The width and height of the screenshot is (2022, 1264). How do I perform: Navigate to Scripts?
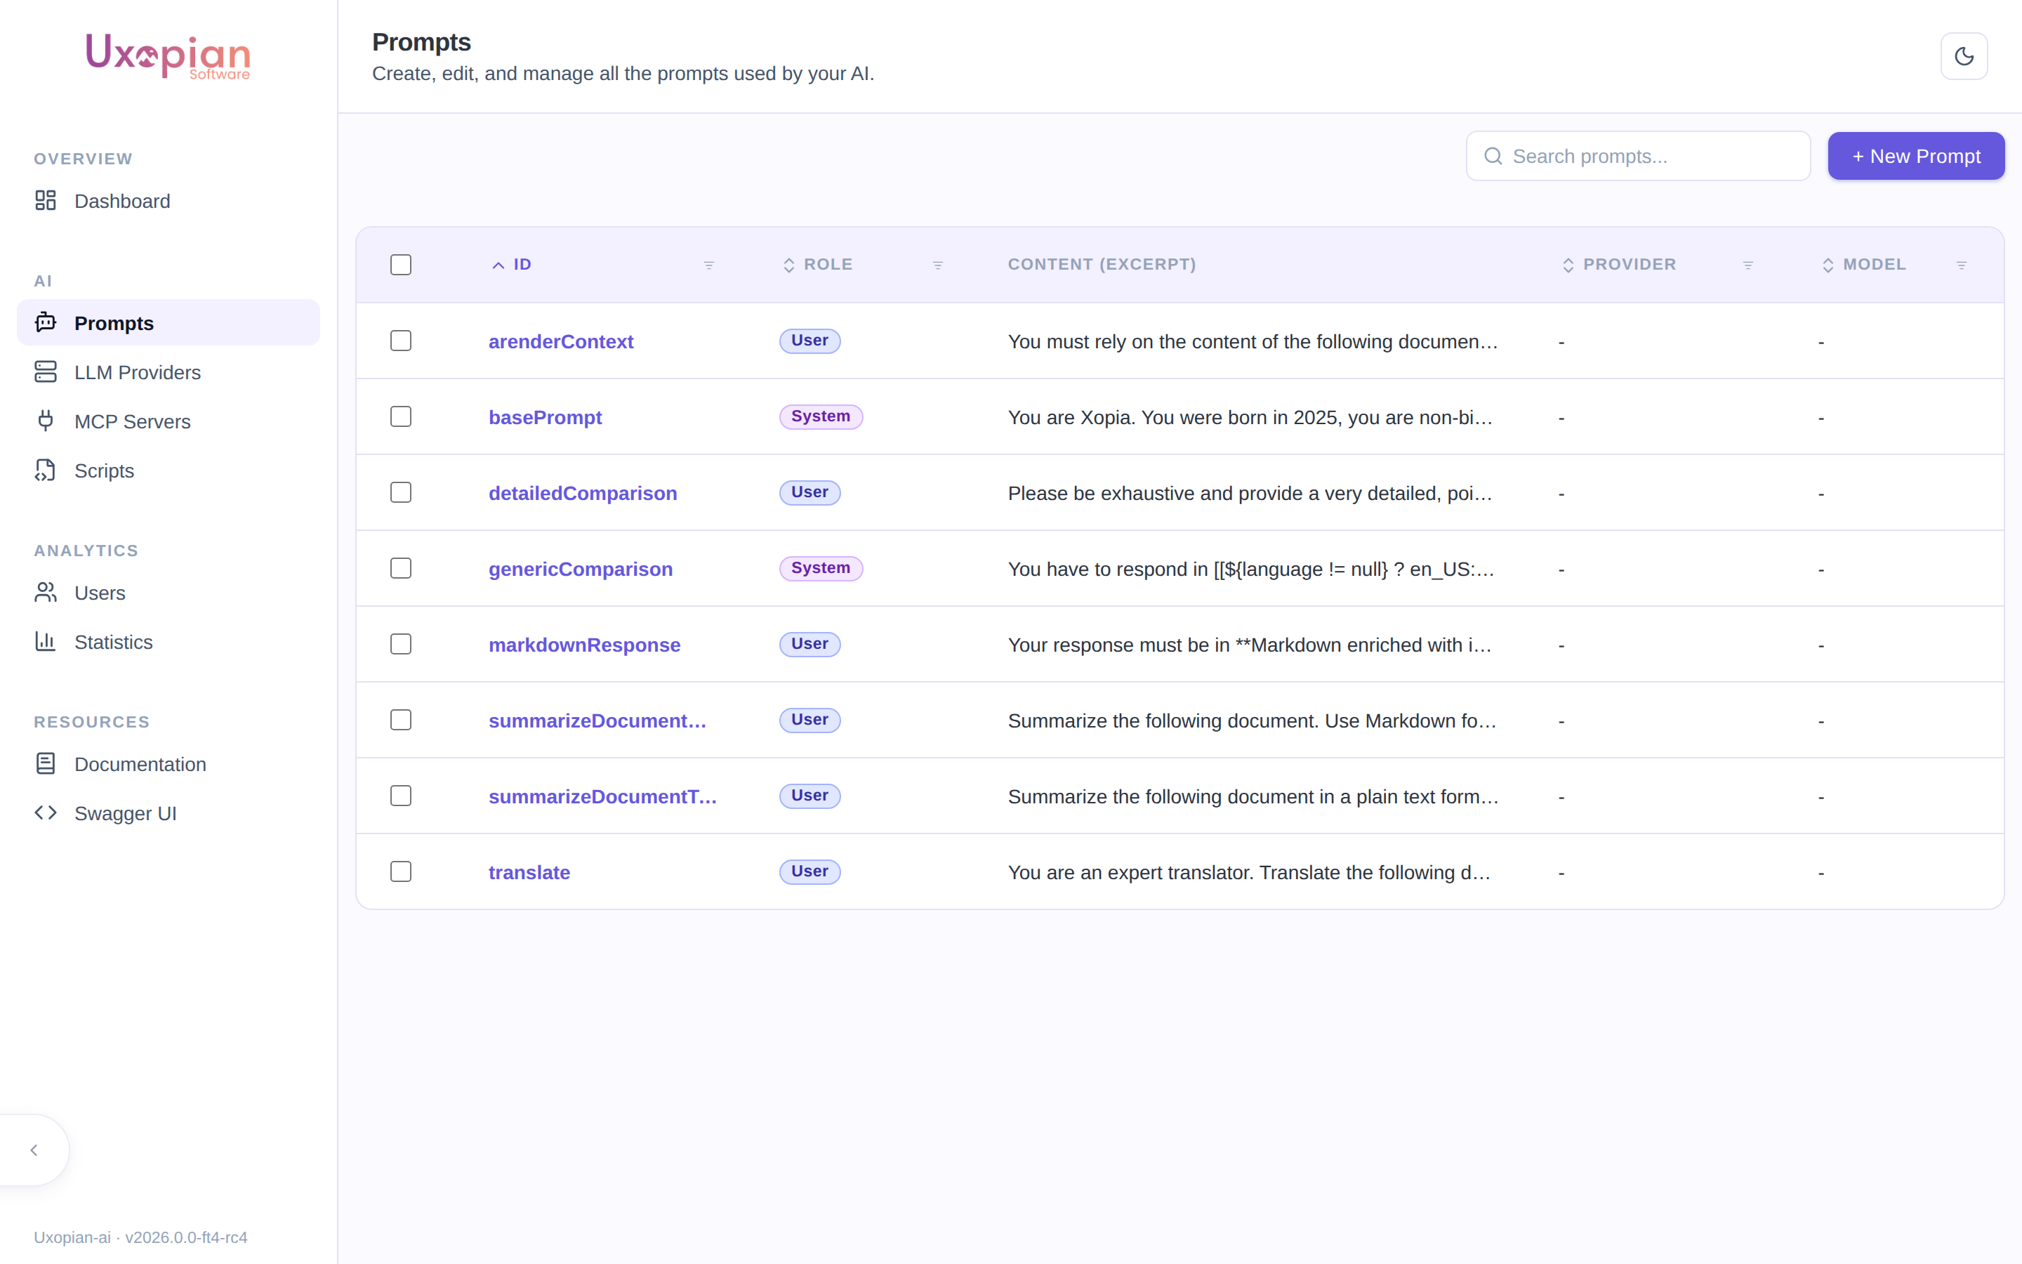(168, 470)
